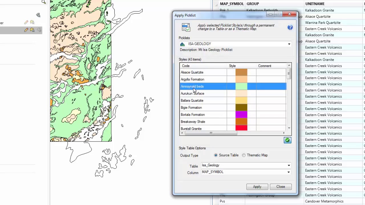Select 'Burstall Granite' code in the styles list
This screenshot has height=205, width=365.
click(191, 129)
